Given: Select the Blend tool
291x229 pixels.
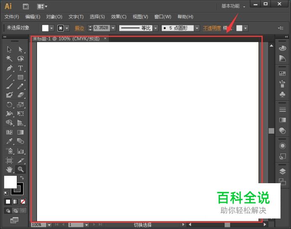Looking at the screenshot, I should [x=21, y=141].
